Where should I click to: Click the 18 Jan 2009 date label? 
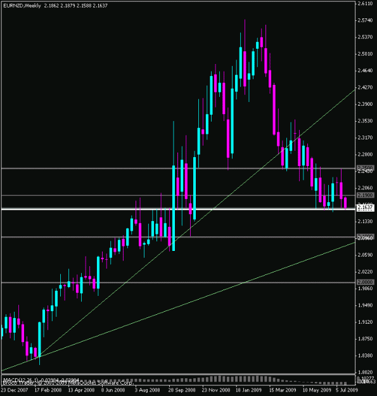[249, 390]
